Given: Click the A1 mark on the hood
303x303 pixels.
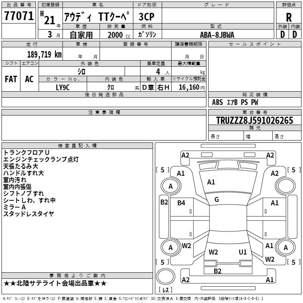Looking at the screenshot, I should point(211,182).
